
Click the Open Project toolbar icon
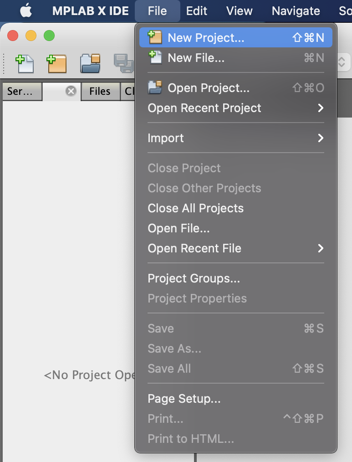point(90,63)
